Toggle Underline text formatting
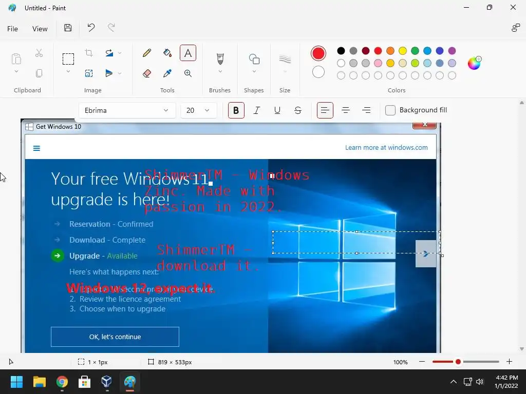Image resolution: width=526 pixels, height=394 pixels. click(277, 110)
